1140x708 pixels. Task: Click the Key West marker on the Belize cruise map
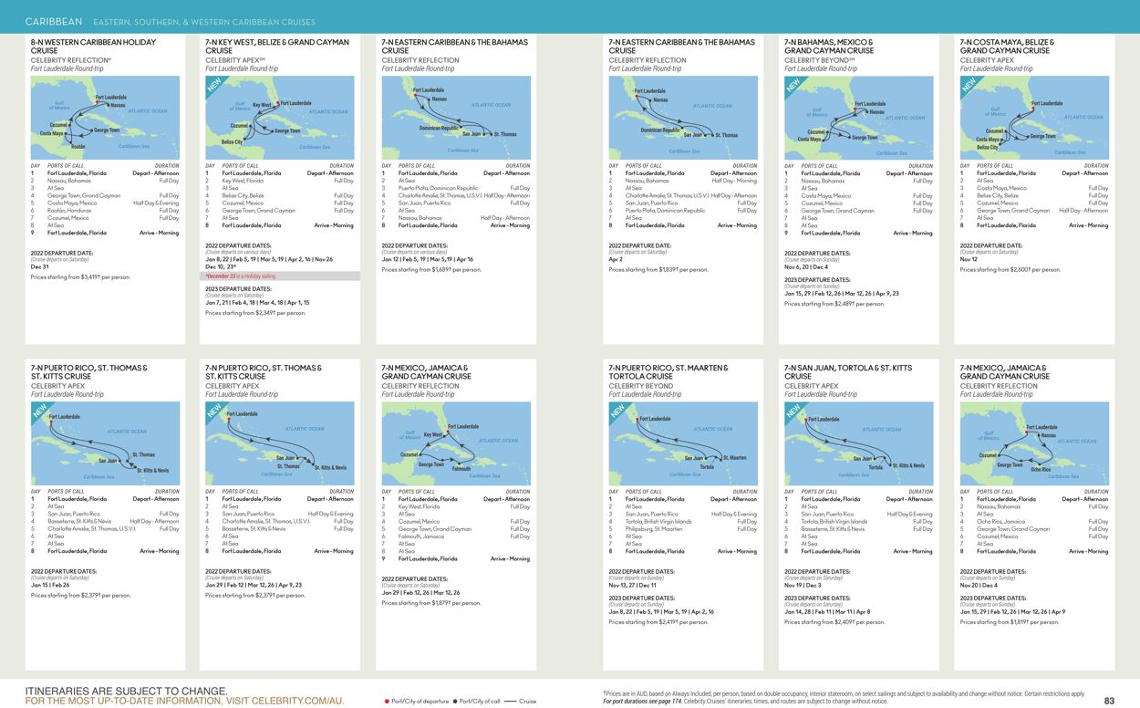point(274,105)
